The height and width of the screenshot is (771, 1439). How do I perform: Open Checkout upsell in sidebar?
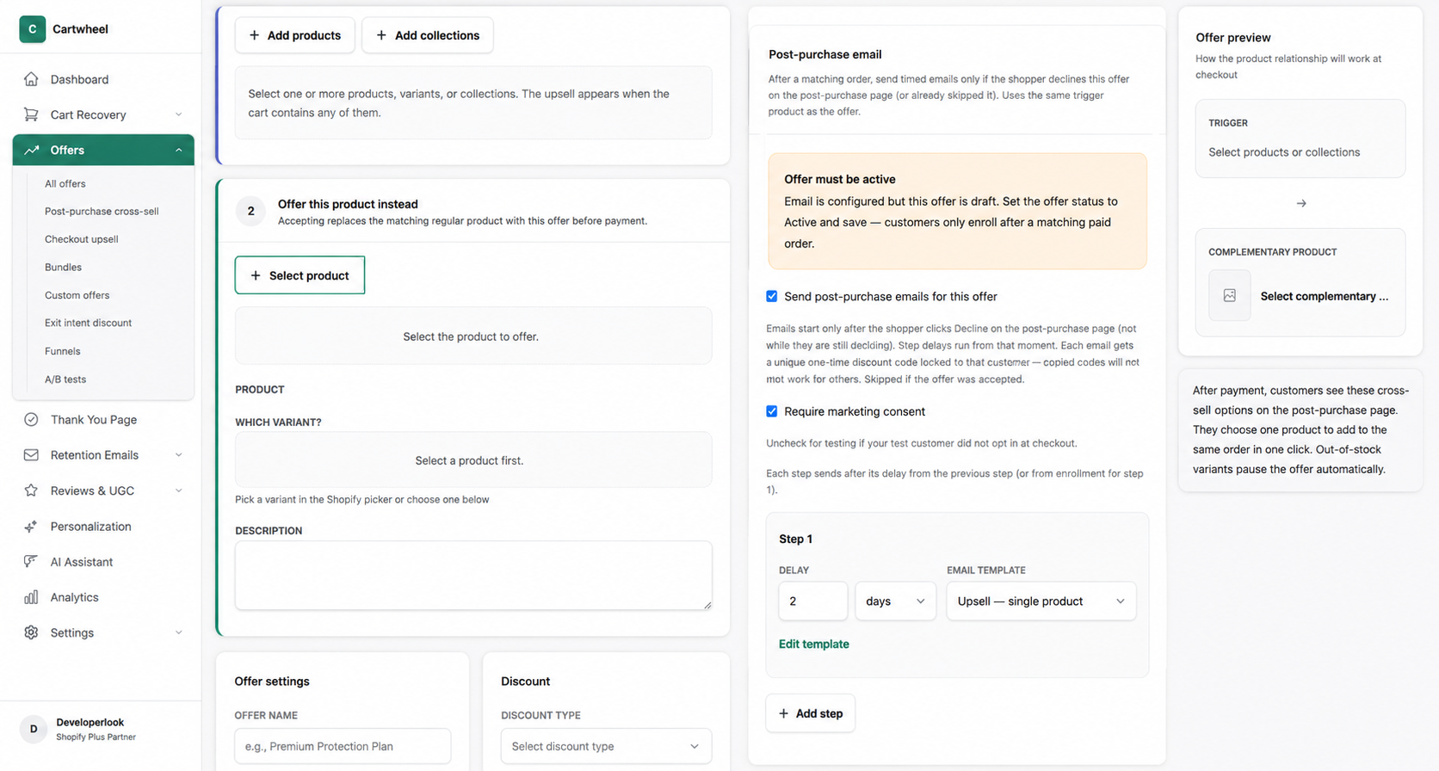tap(82, 239)
